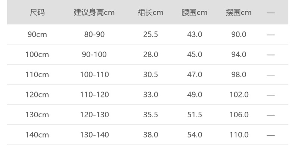Click the 摆围cm column header

coord(239,12)
